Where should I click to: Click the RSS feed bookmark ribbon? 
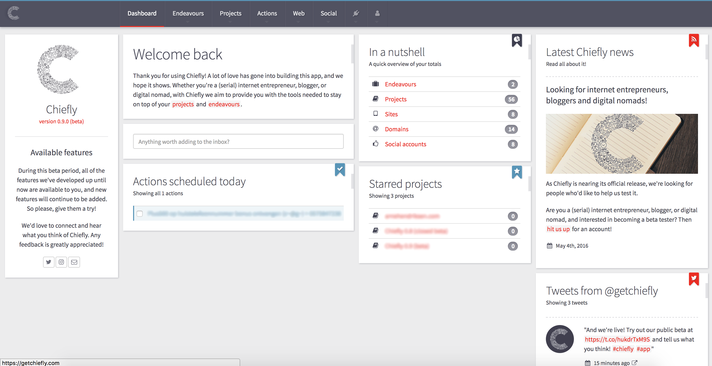(693, 40)
